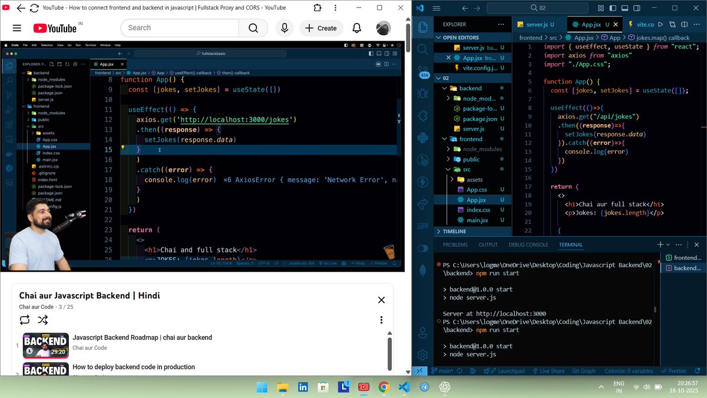Viewport: 707px width, 398px height.
Task: Switch to the Output panel tab
Action: pyautogui.click(x=488, y=245)
